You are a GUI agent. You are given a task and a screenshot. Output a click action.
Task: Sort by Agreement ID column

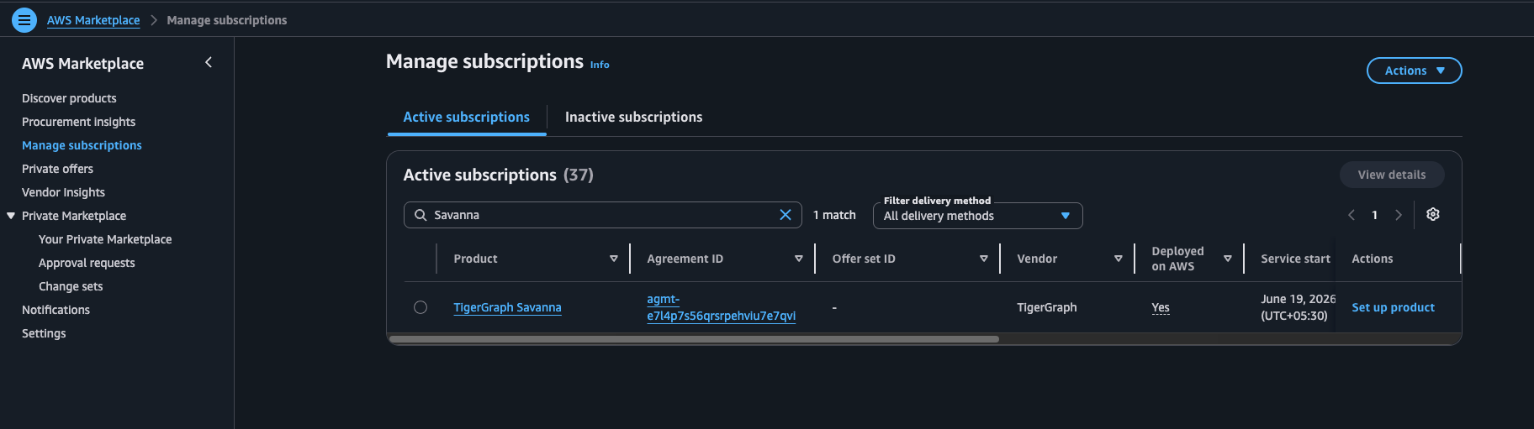click(799, 259)
